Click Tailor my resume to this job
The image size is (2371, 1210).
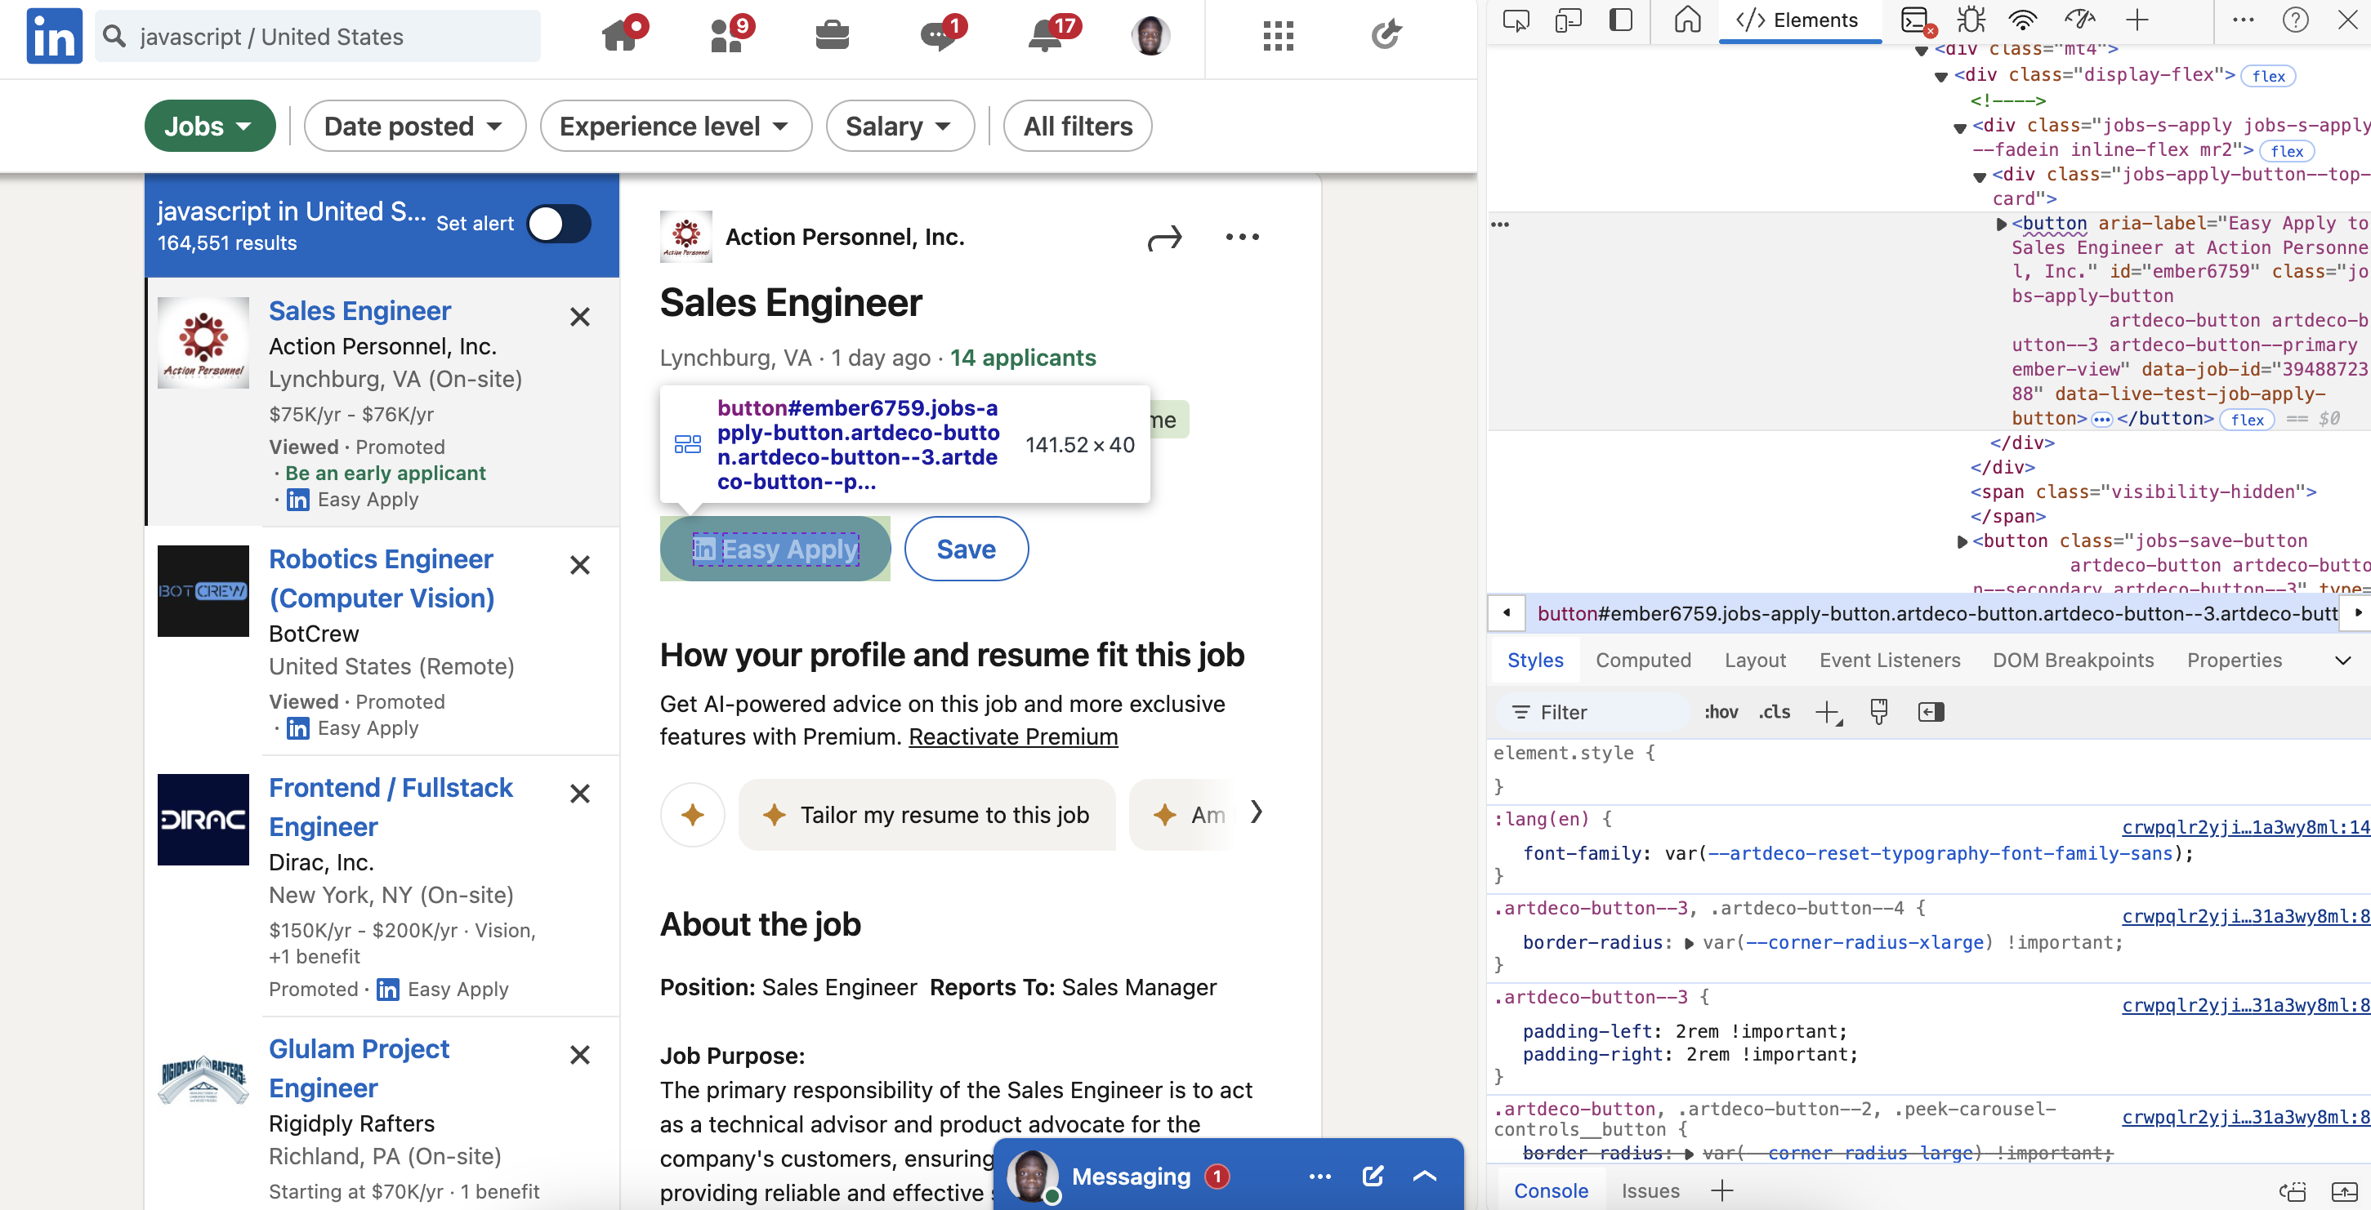(x=927, y=815)
